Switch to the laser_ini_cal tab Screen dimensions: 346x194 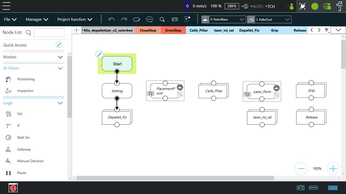click(x=224, y=30)
